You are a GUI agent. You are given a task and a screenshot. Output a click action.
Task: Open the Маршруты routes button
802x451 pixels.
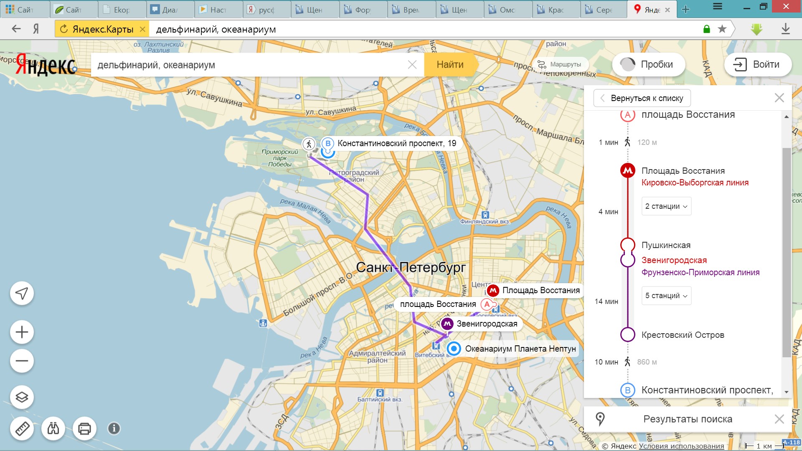pos(560,65)
